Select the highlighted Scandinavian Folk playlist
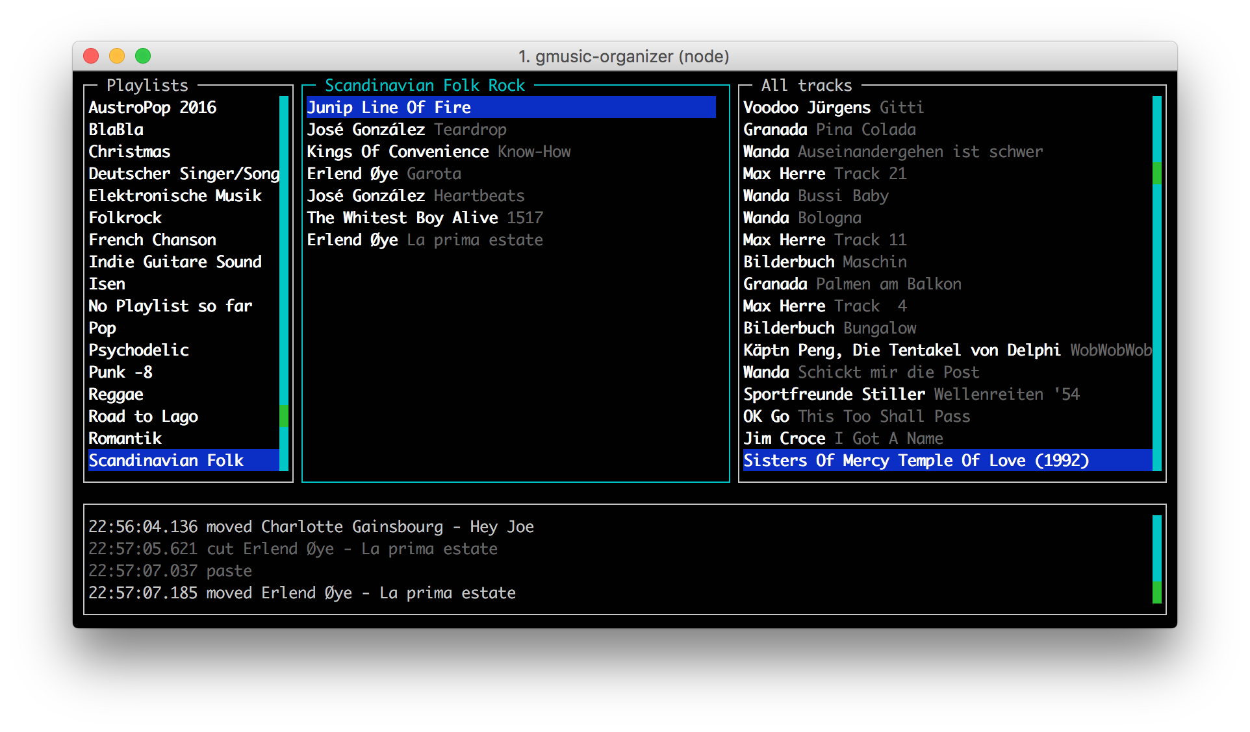 pyautogui.click(x=166, y=461)
